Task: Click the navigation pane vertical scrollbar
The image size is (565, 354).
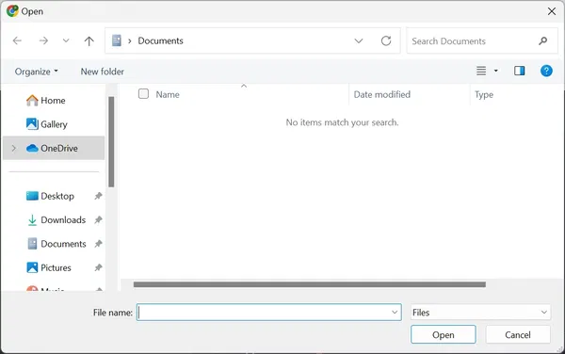Action: pos(111,142)
